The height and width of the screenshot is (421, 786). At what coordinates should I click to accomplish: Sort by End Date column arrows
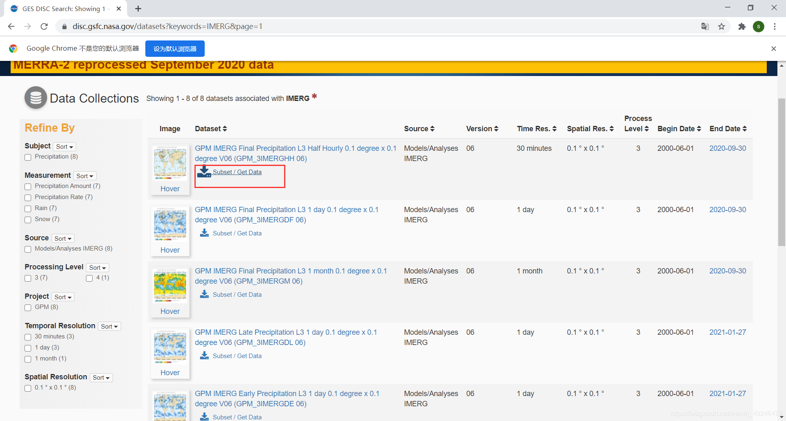pos(745,129)
